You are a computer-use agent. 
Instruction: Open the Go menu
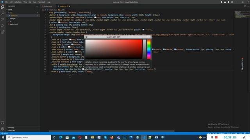pyautogui.click(x=30, y=2)
